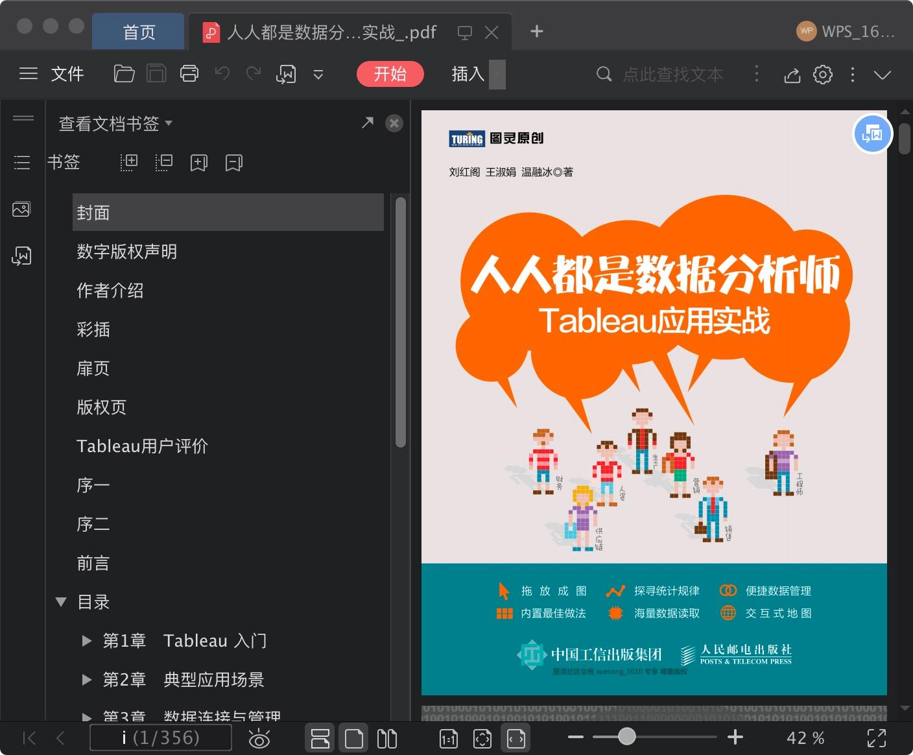Pop out the bookmark panel arrow
Image resolution: width=913 pixels, height=755 pixels.
click(x=368, y=123)
